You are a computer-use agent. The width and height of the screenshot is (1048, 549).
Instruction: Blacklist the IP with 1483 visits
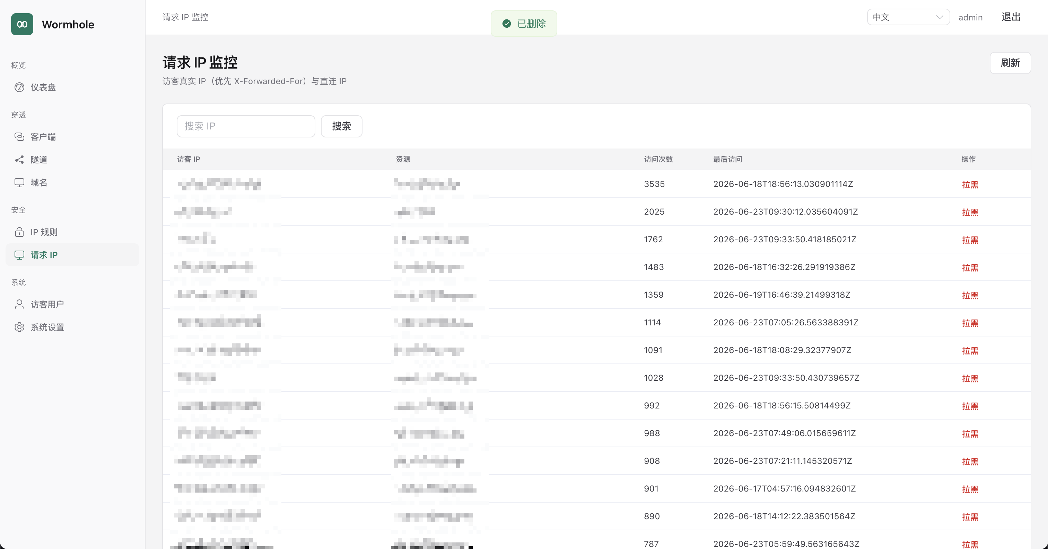coord(970,267)
